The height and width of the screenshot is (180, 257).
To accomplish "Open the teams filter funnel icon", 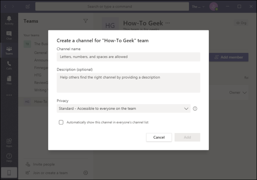I will (86, 21).
